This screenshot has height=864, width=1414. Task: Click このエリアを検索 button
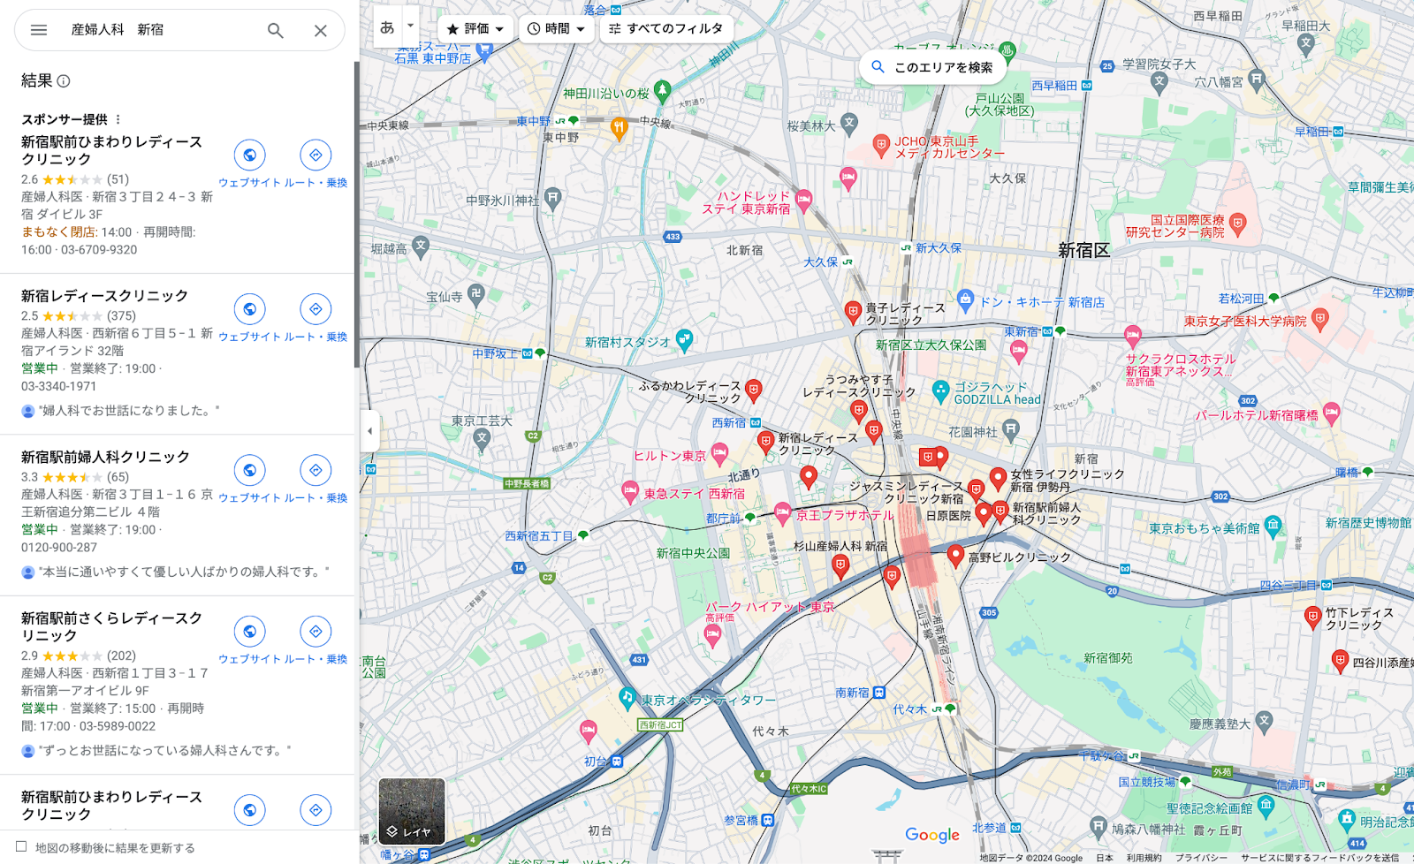point(933,67)
